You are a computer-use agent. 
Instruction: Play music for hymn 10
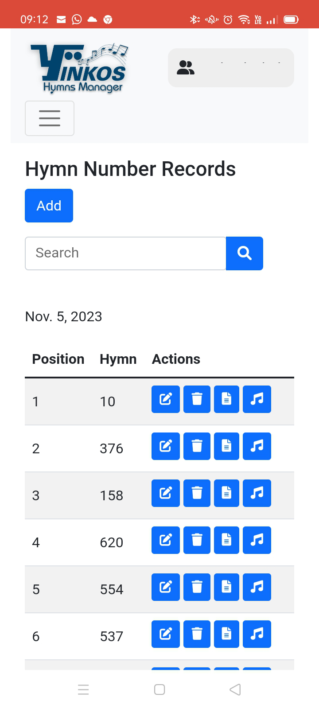coord(257,399)
